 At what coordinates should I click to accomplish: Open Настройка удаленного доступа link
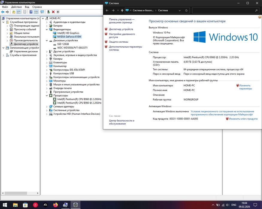click(x=122, y=36)
